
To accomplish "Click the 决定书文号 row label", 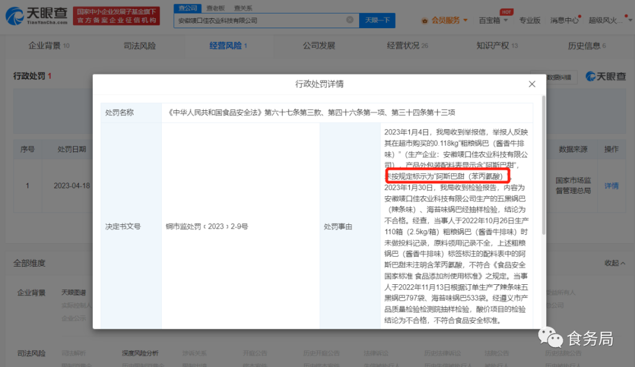I will click(123, 226).
